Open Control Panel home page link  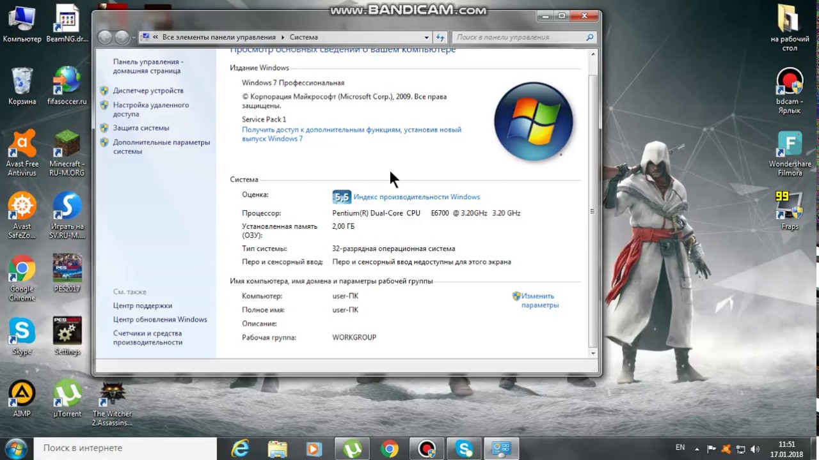pyautogui.click(x=148, y=66)
